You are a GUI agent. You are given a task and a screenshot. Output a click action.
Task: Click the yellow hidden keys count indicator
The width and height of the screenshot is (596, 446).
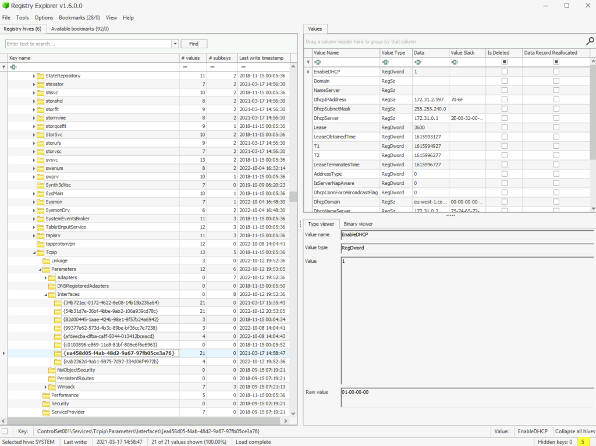pos(583,442)
